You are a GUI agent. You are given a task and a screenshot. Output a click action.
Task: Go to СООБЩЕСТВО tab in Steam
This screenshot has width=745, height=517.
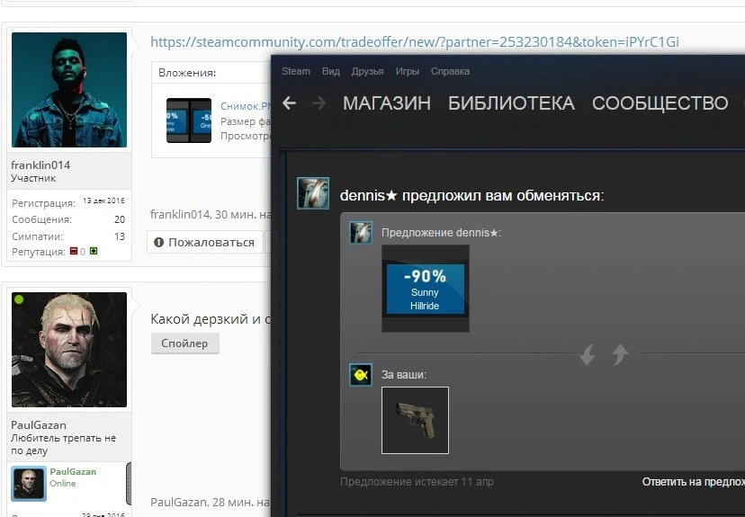660,103
